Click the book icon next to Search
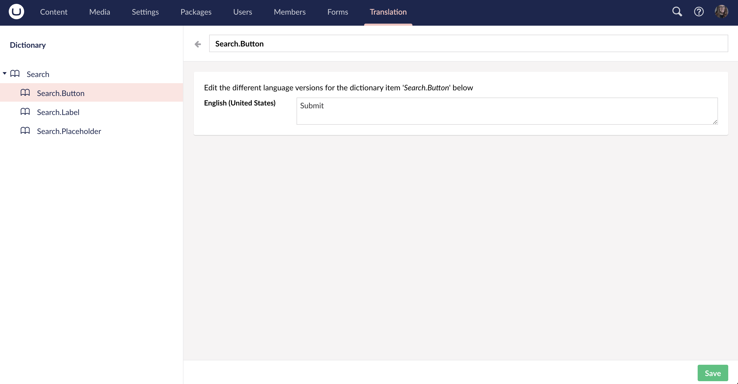 point(15,74)
